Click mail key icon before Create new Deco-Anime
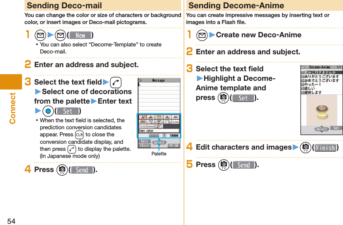 click(202, 35)
